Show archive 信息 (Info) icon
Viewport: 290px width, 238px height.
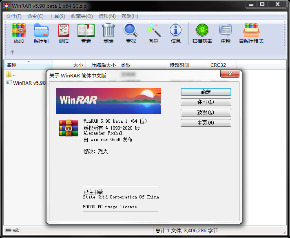point(176,33)
